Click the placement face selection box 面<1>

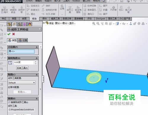[21, 51]
